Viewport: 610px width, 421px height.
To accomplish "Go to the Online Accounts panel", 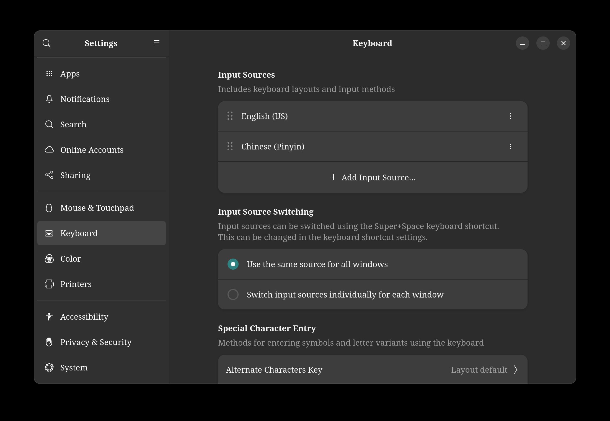I will pyautogui.click(x=92, y=150).
